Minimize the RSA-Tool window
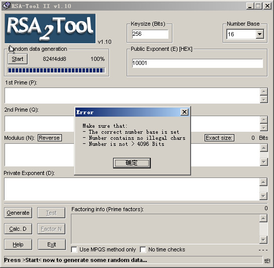The height and width of the screenshot is (268, 274). [250, 6]
